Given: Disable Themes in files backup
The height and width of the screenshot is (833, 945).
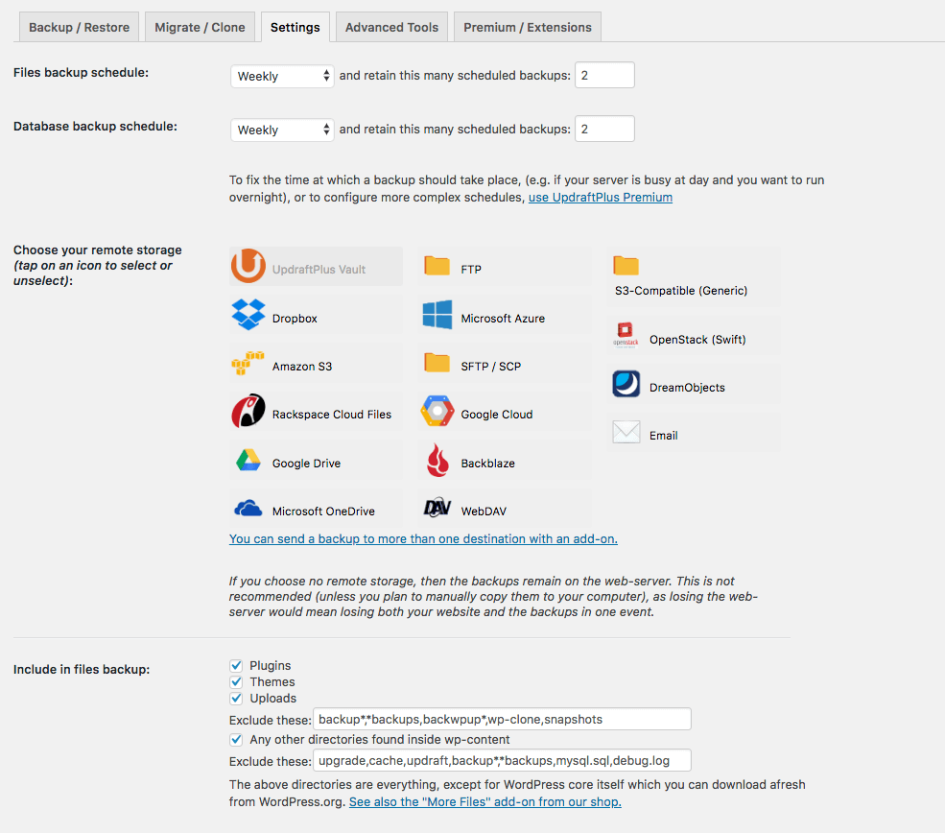Looking at the screenshot, I should pyautogui.click(x=235, y=681).
